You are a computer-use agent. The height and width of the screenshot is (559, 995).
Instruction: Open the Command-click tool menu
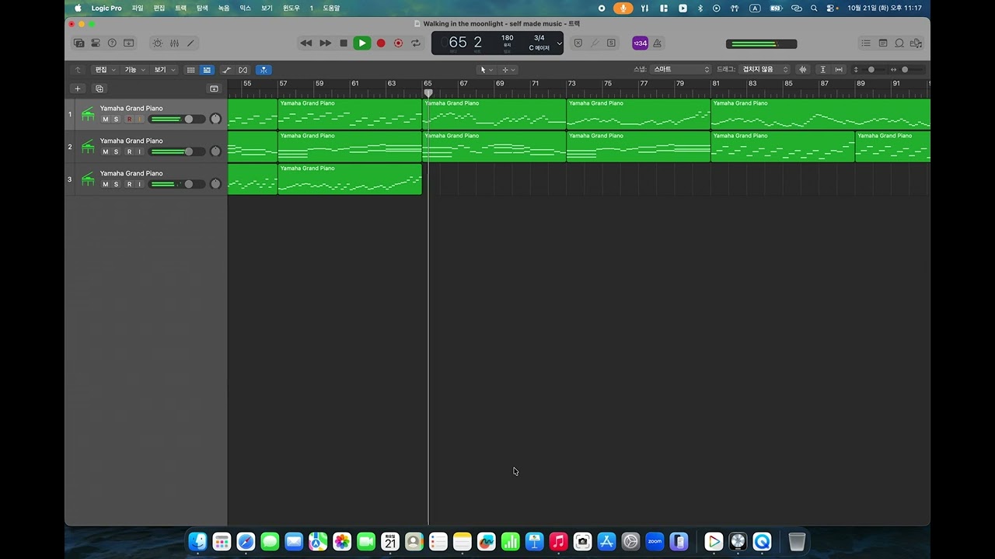click(508, 70)
